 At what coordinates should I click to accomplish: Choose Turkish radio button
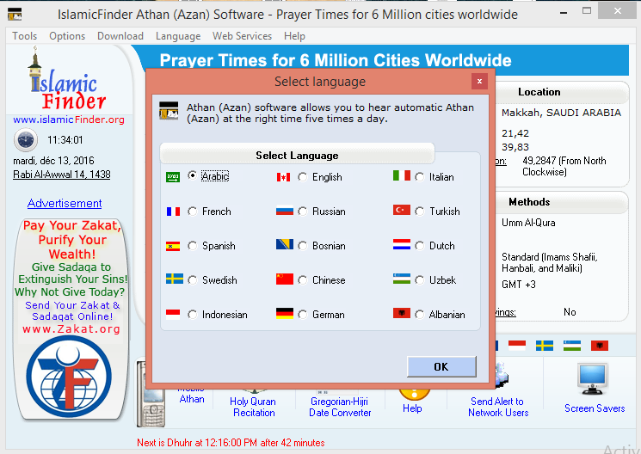[x=419, y=212]
